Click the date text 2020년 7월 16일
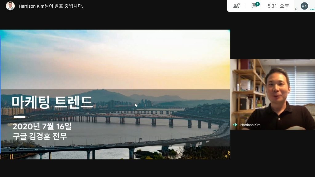The width and height of the screenshot is (315, 177). [42, 126]
